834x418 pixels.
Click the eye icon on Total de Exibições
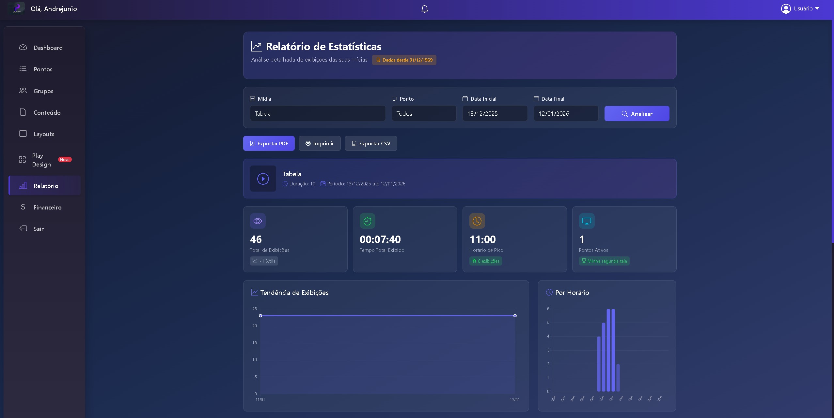(x=258, y=221)
